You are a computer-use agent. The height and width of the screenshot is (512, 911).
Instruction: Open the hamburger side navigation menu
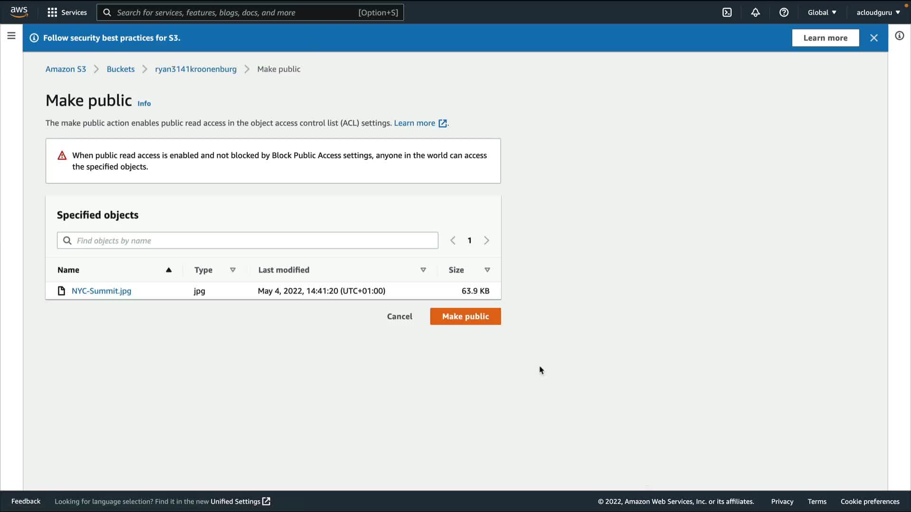[x=11, y=36]
